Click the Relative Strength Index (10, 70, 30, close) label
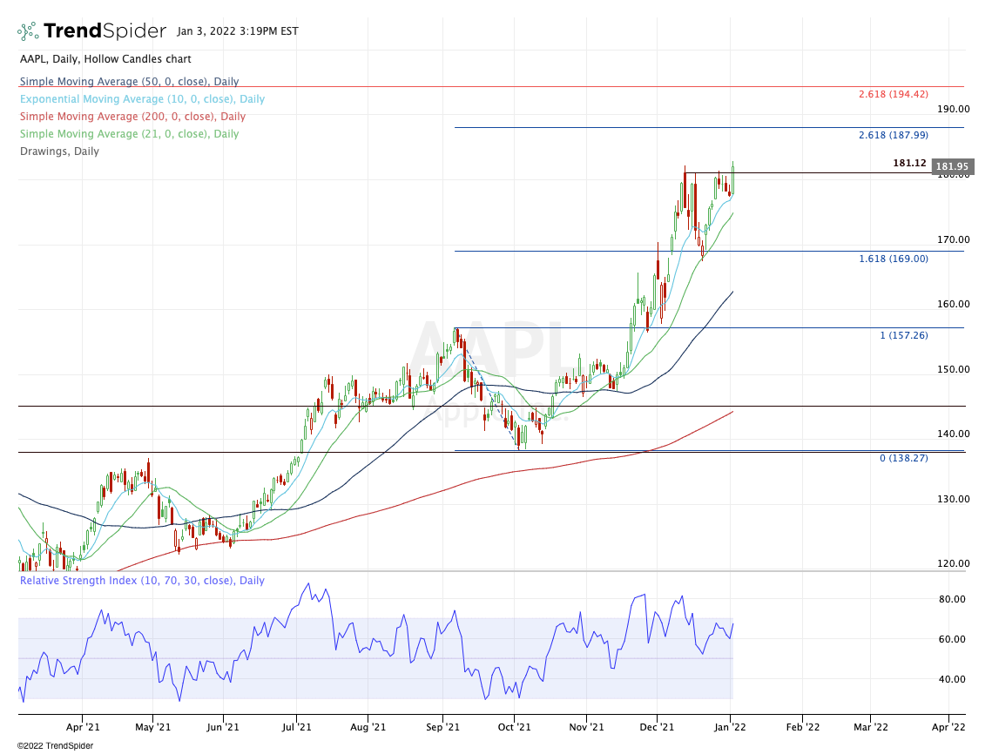The height and width of the screenshot is (754, 992). point(142,581)
